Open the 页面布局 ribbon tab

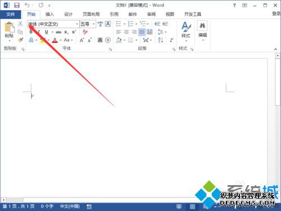tap(91, 14)
